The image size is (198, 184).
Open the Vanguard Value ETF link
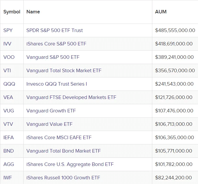49,124
